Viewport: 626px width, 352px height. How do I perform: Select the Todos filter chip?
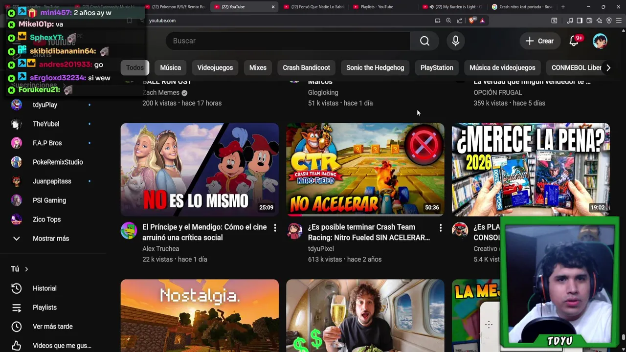click(x=135, y=68)
